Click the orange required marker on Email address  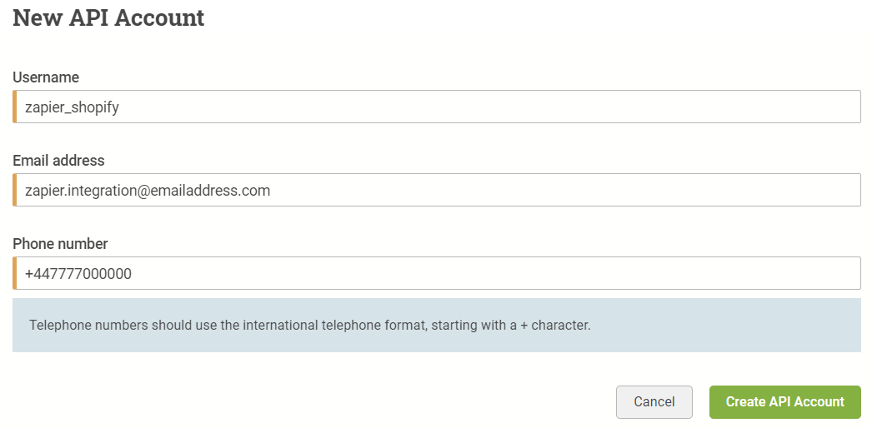pyautogui.click(x=14, y=190)
